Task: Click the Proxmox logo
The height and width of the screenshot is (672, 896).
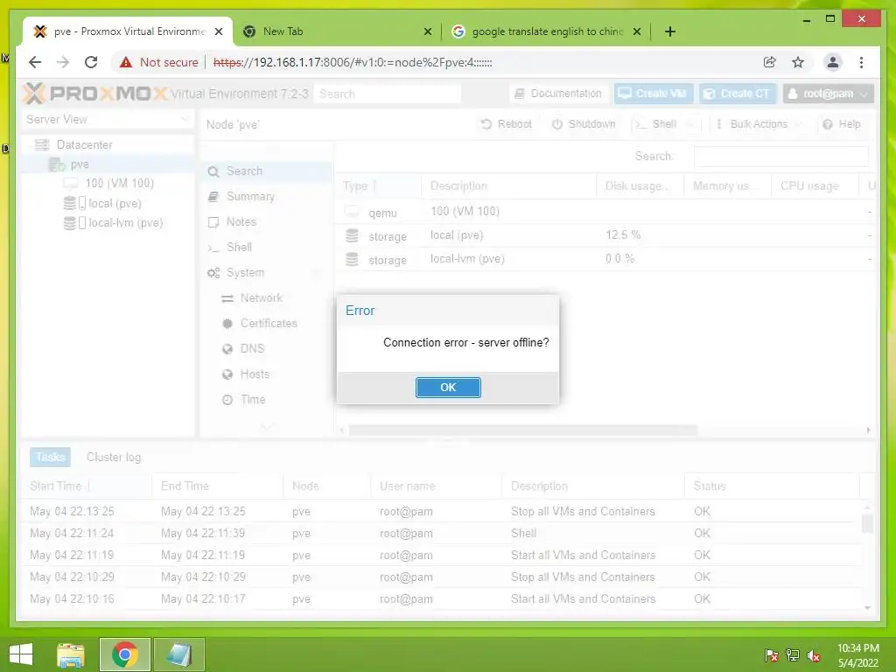Action: tap(96, 93)
